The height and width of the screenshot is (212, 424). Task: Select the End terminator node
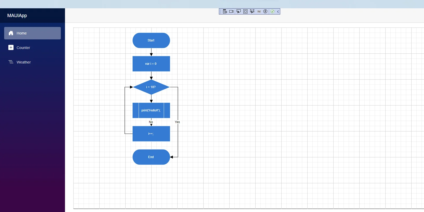click(x=151, y=157)
